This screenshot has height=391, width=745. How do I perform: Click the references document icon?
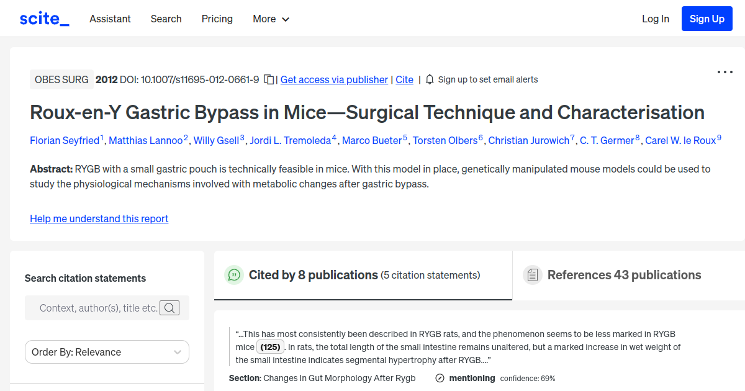tap(533, 274)
